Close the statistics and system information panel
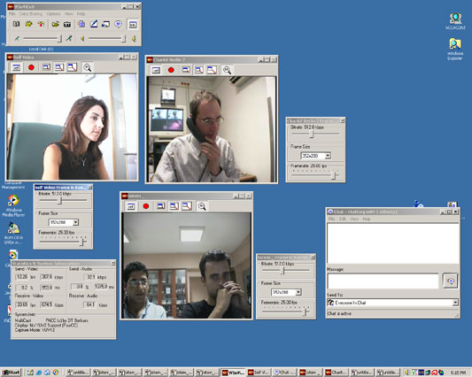The height and width of the screenshot is (377, 472). coord(112,263)
